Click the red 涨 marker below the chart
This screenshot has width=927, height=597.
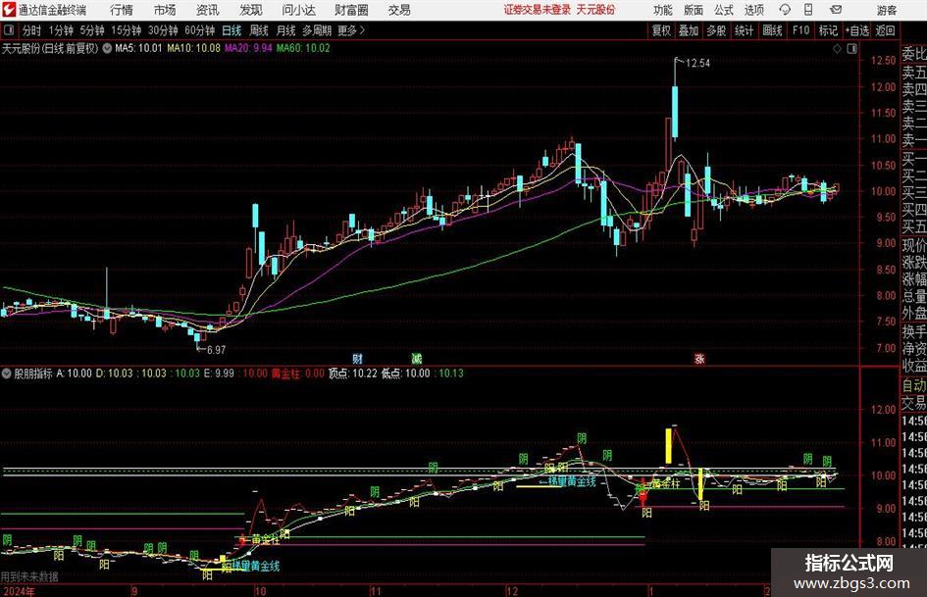click(x=699, y=358)
